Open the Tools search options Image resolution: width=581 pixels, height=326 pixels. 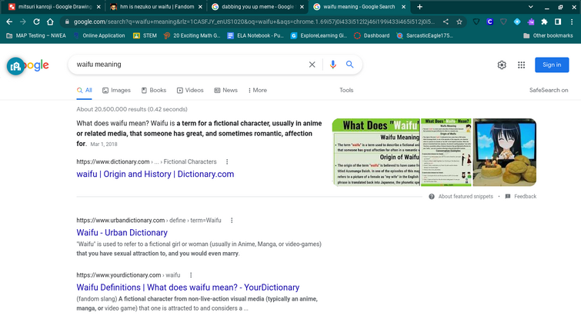pyautogui.click(x=346, y=90)
